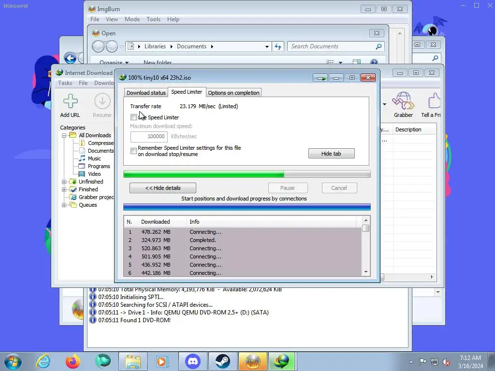The image size is (495, 371).
Task: Click the Tell a Friend thumbs-up icon
Action: (x=434, y=101)
